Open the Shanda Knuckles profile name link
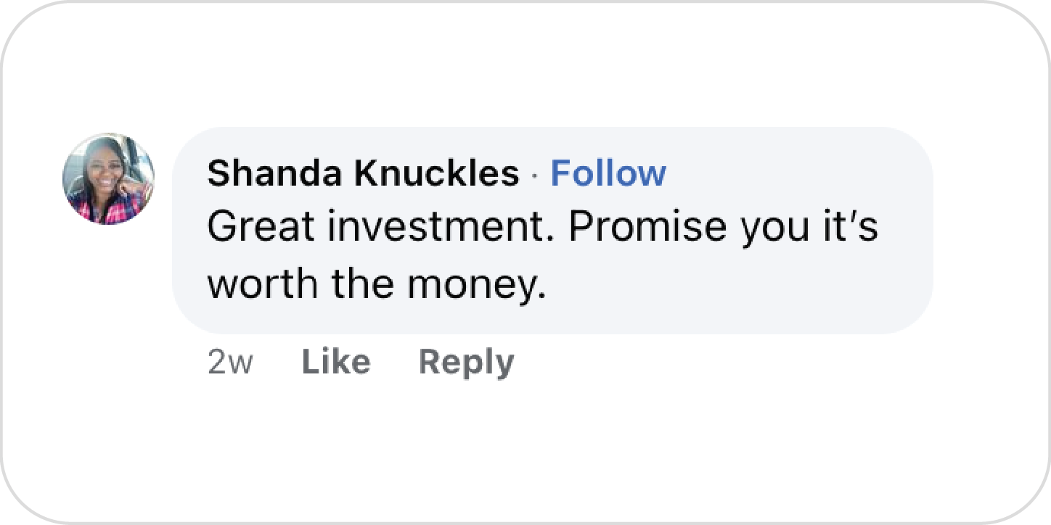 (363, 174)
